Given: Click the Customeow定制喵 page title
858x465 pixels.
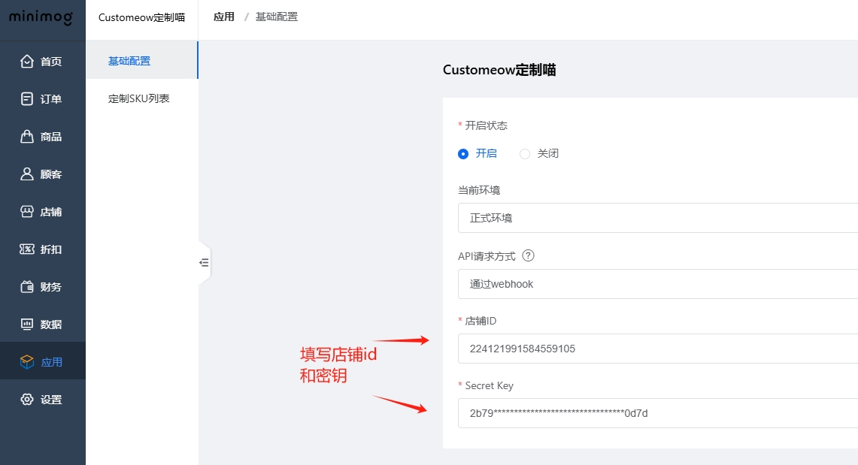Looking at the screenshot, I should tap(499, 70).
